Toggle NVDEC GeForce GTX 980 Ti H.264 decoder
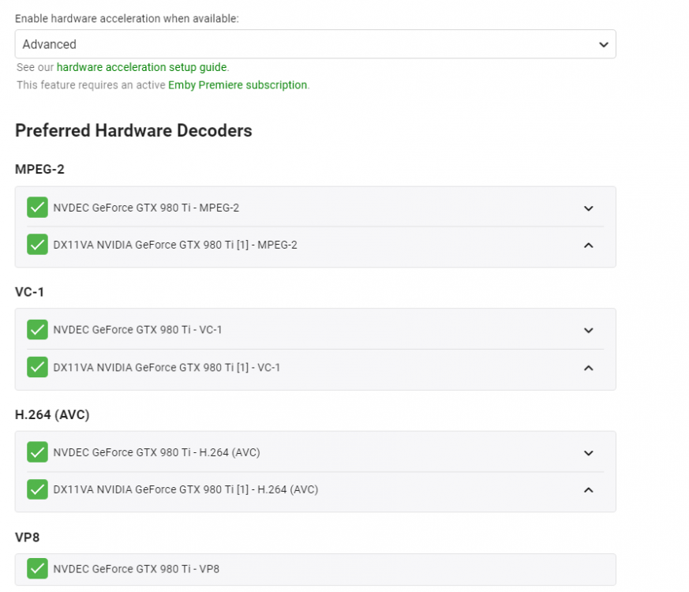Screen dimensions: 689x592 37,452
